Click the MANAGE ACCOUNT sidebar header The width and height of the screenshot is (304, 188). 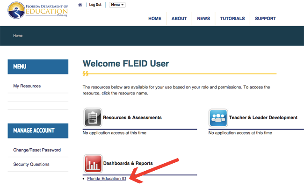pyautogui.click(x=38, y=131)
